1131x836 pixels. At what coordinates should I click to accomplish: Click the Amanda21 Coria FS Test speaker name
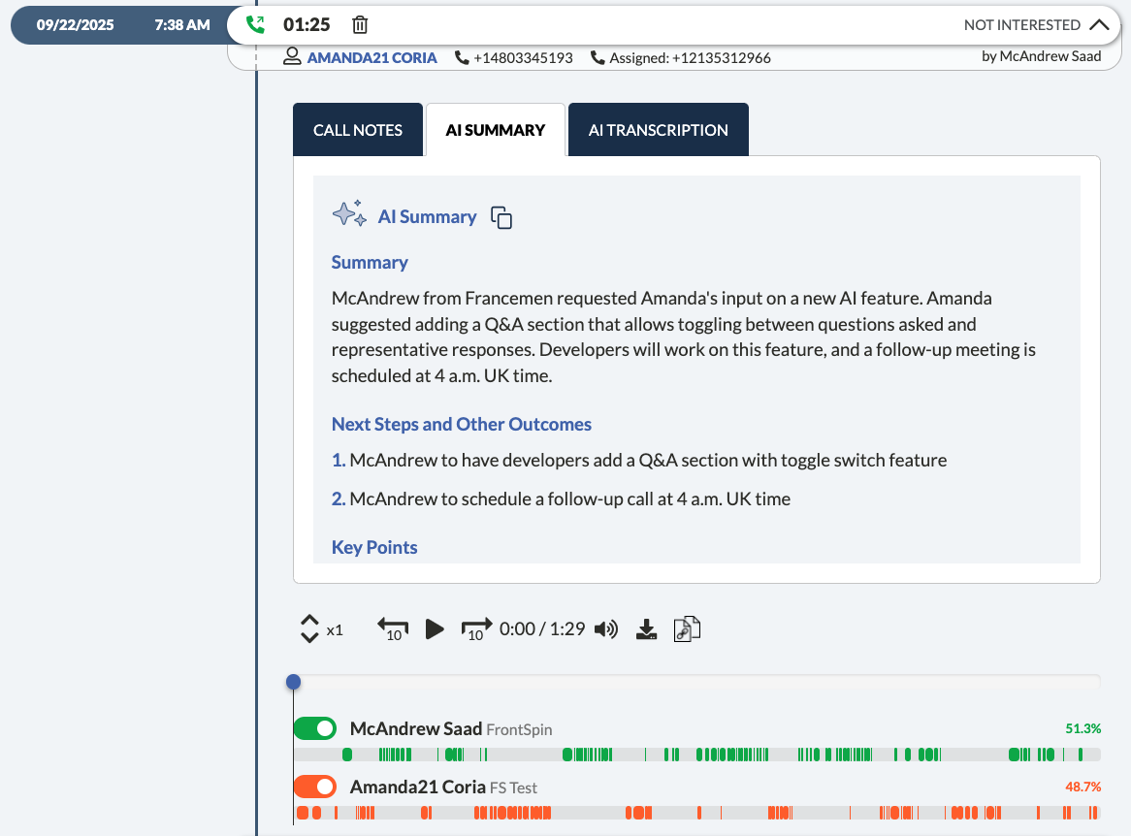443,787
